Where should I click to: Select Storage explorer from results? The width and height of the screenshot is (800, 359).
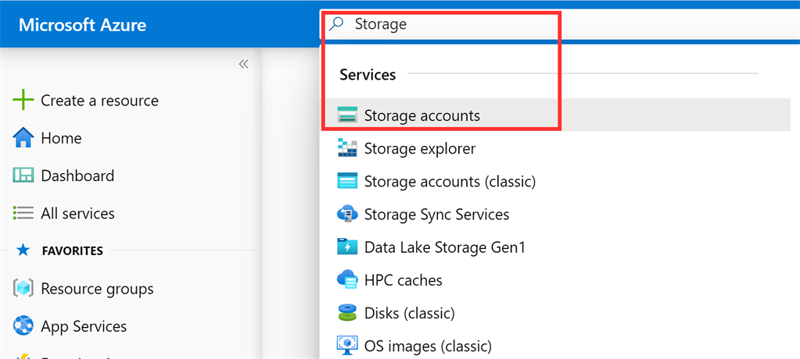pos(420,148)
